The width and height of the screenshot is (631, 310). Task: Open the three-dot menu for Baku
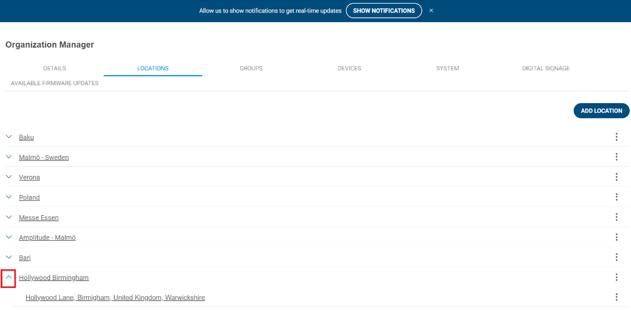tap(616, 137)
